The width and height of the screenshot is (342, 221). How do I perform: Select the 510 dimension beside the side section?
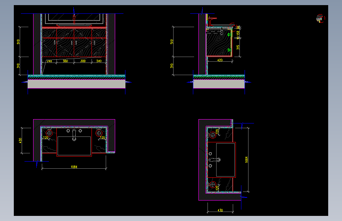pos(172,42)
